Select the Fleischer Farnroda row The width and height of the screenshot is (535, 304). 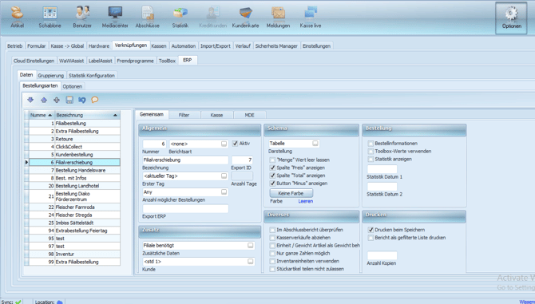[x=74, y=207]
